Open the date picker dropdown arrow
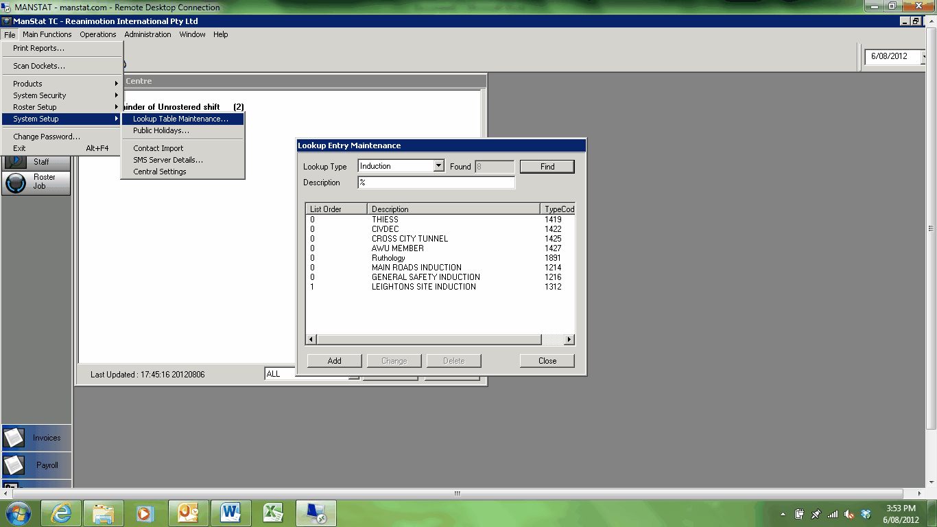Image resolution: width=937 pixels, height=527 pixels. point(925,57)
